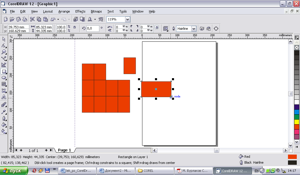Image resolution: width=300 pixels, height=175 pixels.
Task: Select the Smart Drawing tool
Action: pyautogui.click(x=4, y=65)
